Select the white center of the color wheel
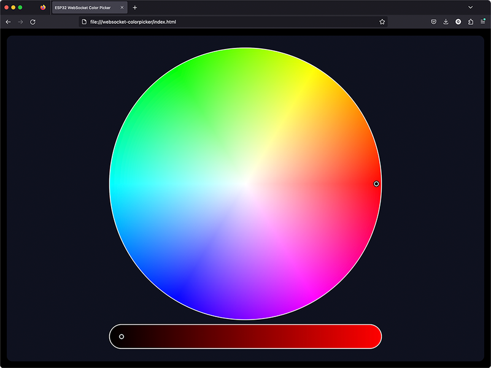The width and height of the screenshot is (491, 368). (245, 183)
